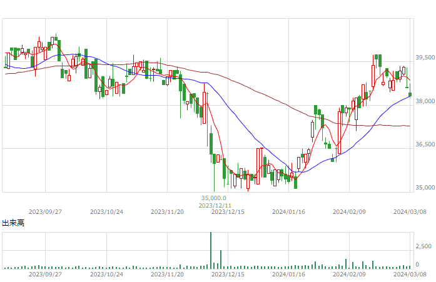Click the 2023/11/20 date under price chart
The width and height of the screenshot is (436, 282).
[x=167, y=212]
